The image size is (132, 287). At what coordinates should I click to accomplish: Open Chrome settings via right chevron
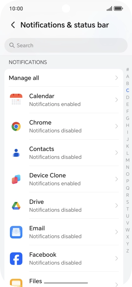click(x=117, y=126)
